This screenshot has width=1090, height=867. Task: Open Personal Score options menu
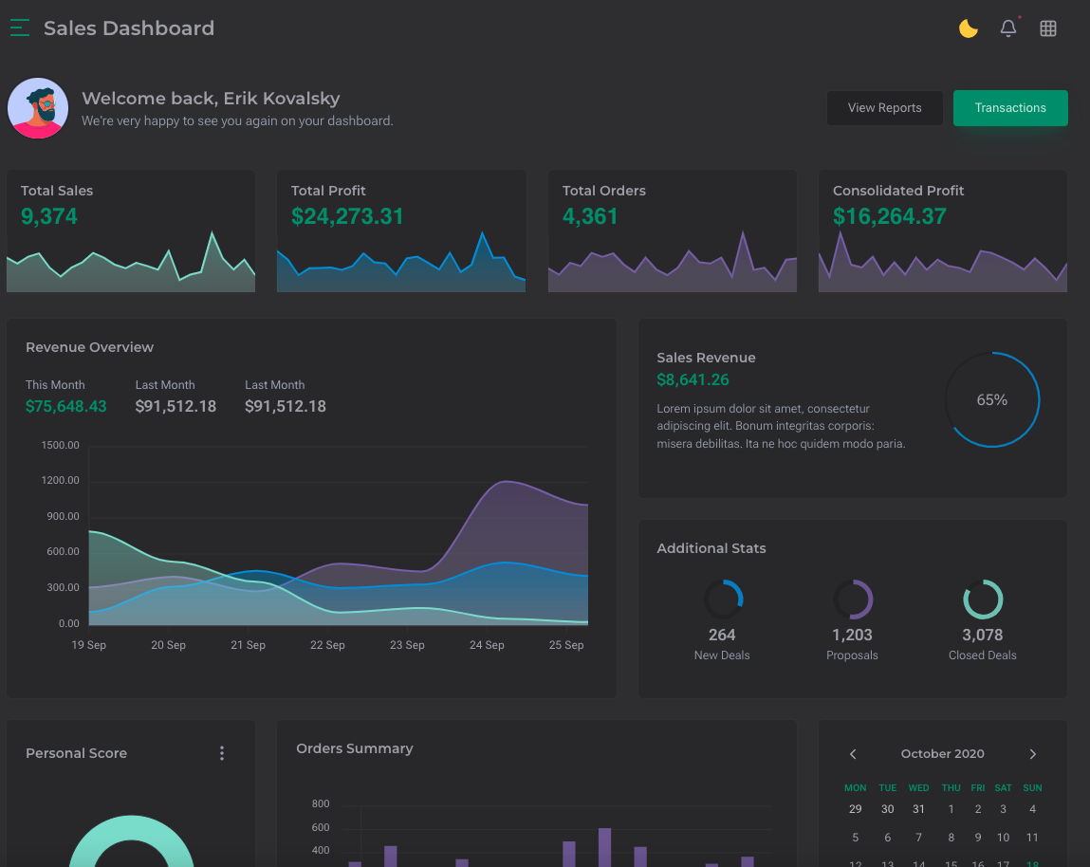pyautogui.click(x=222, y=753)
